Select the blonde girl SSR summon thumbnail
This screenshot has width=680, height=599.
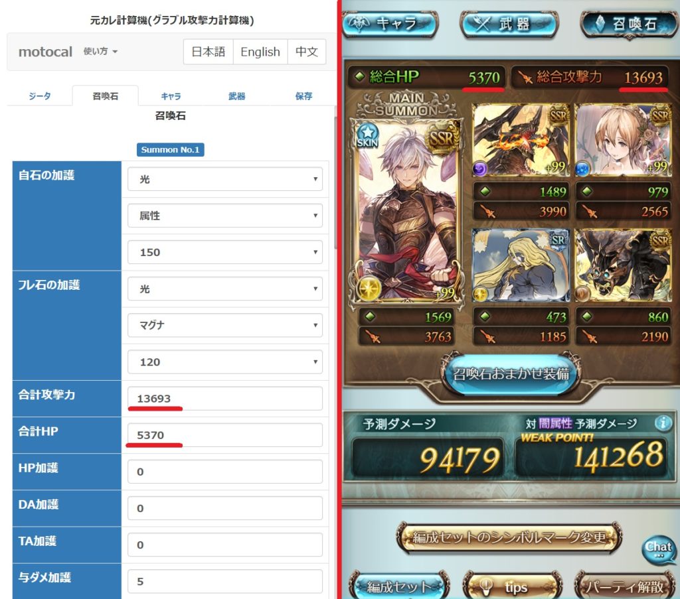(x=622, y=140)
